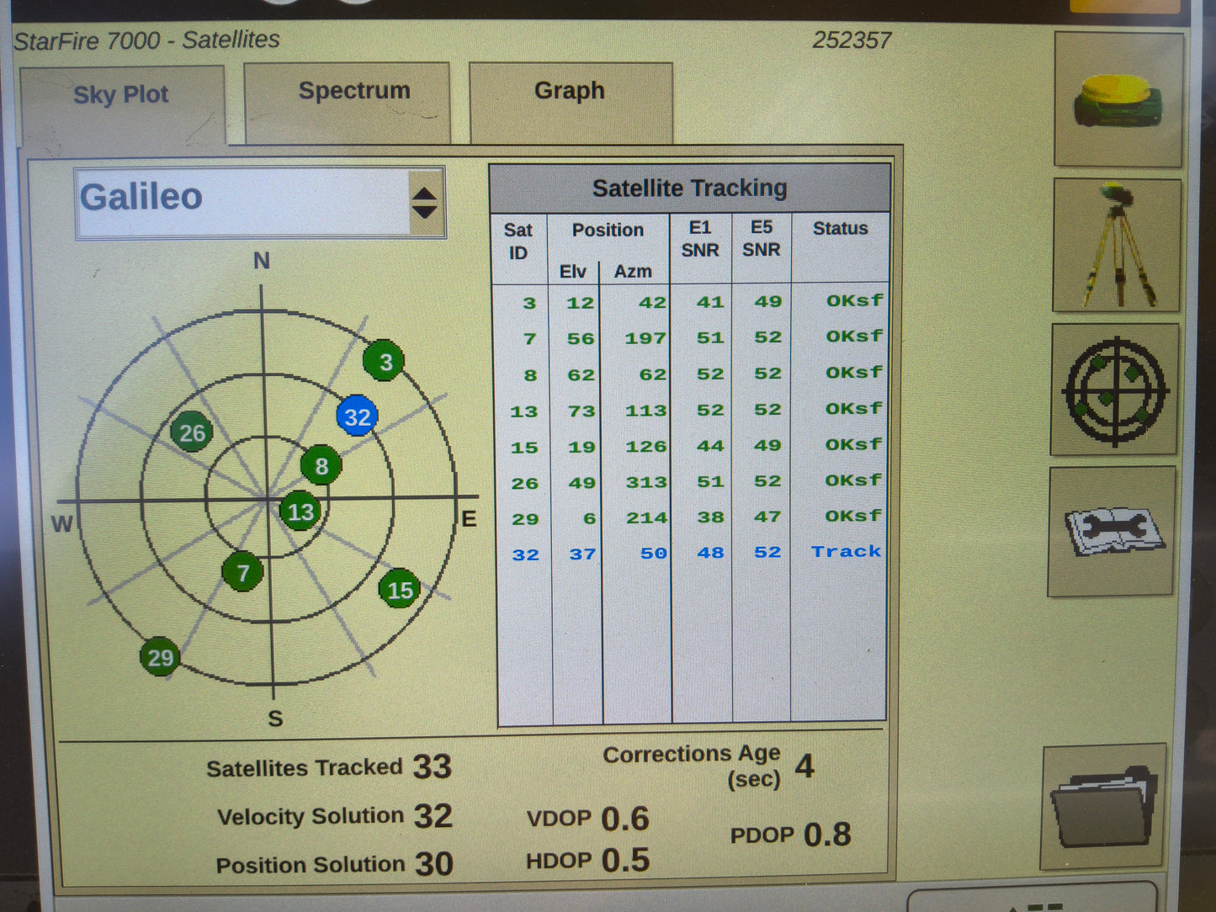Image resolution: width=1216 pixels, height=912 pixels.
Task: Open the StarFire receiver icon
Action: coord(1118,99)
